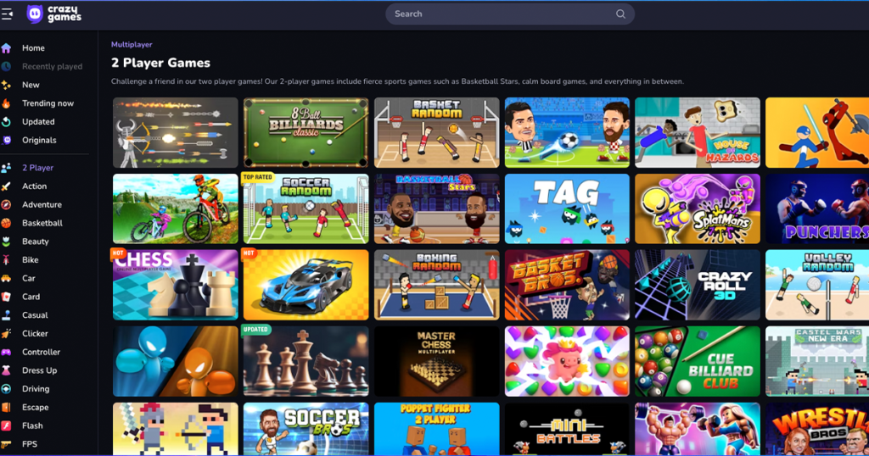Open the Wrestle Bros game thumbnail

817,429
